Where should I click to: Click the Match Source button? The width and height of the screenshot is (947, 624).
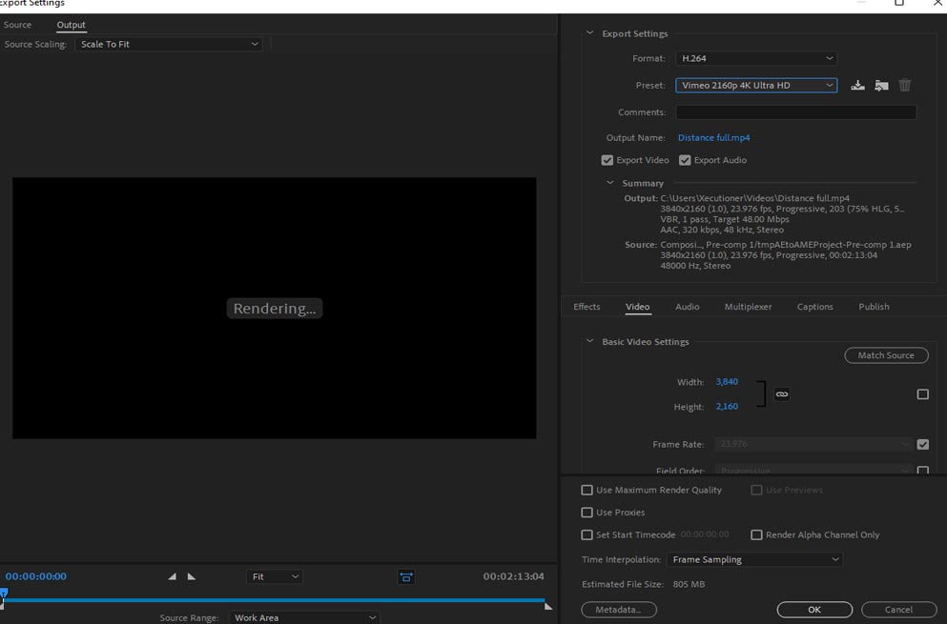886,355
